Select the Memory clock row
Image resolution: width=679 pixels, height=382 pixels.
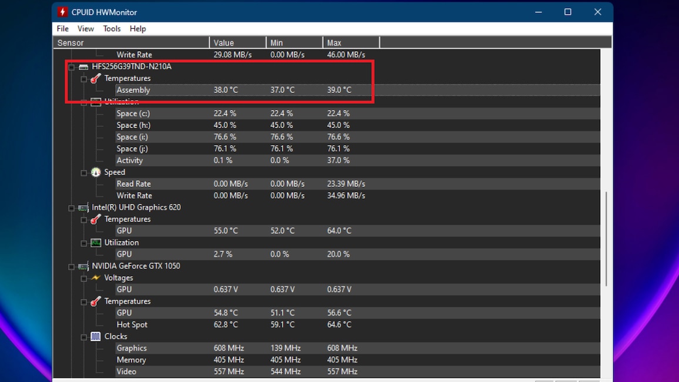(357, 360)
